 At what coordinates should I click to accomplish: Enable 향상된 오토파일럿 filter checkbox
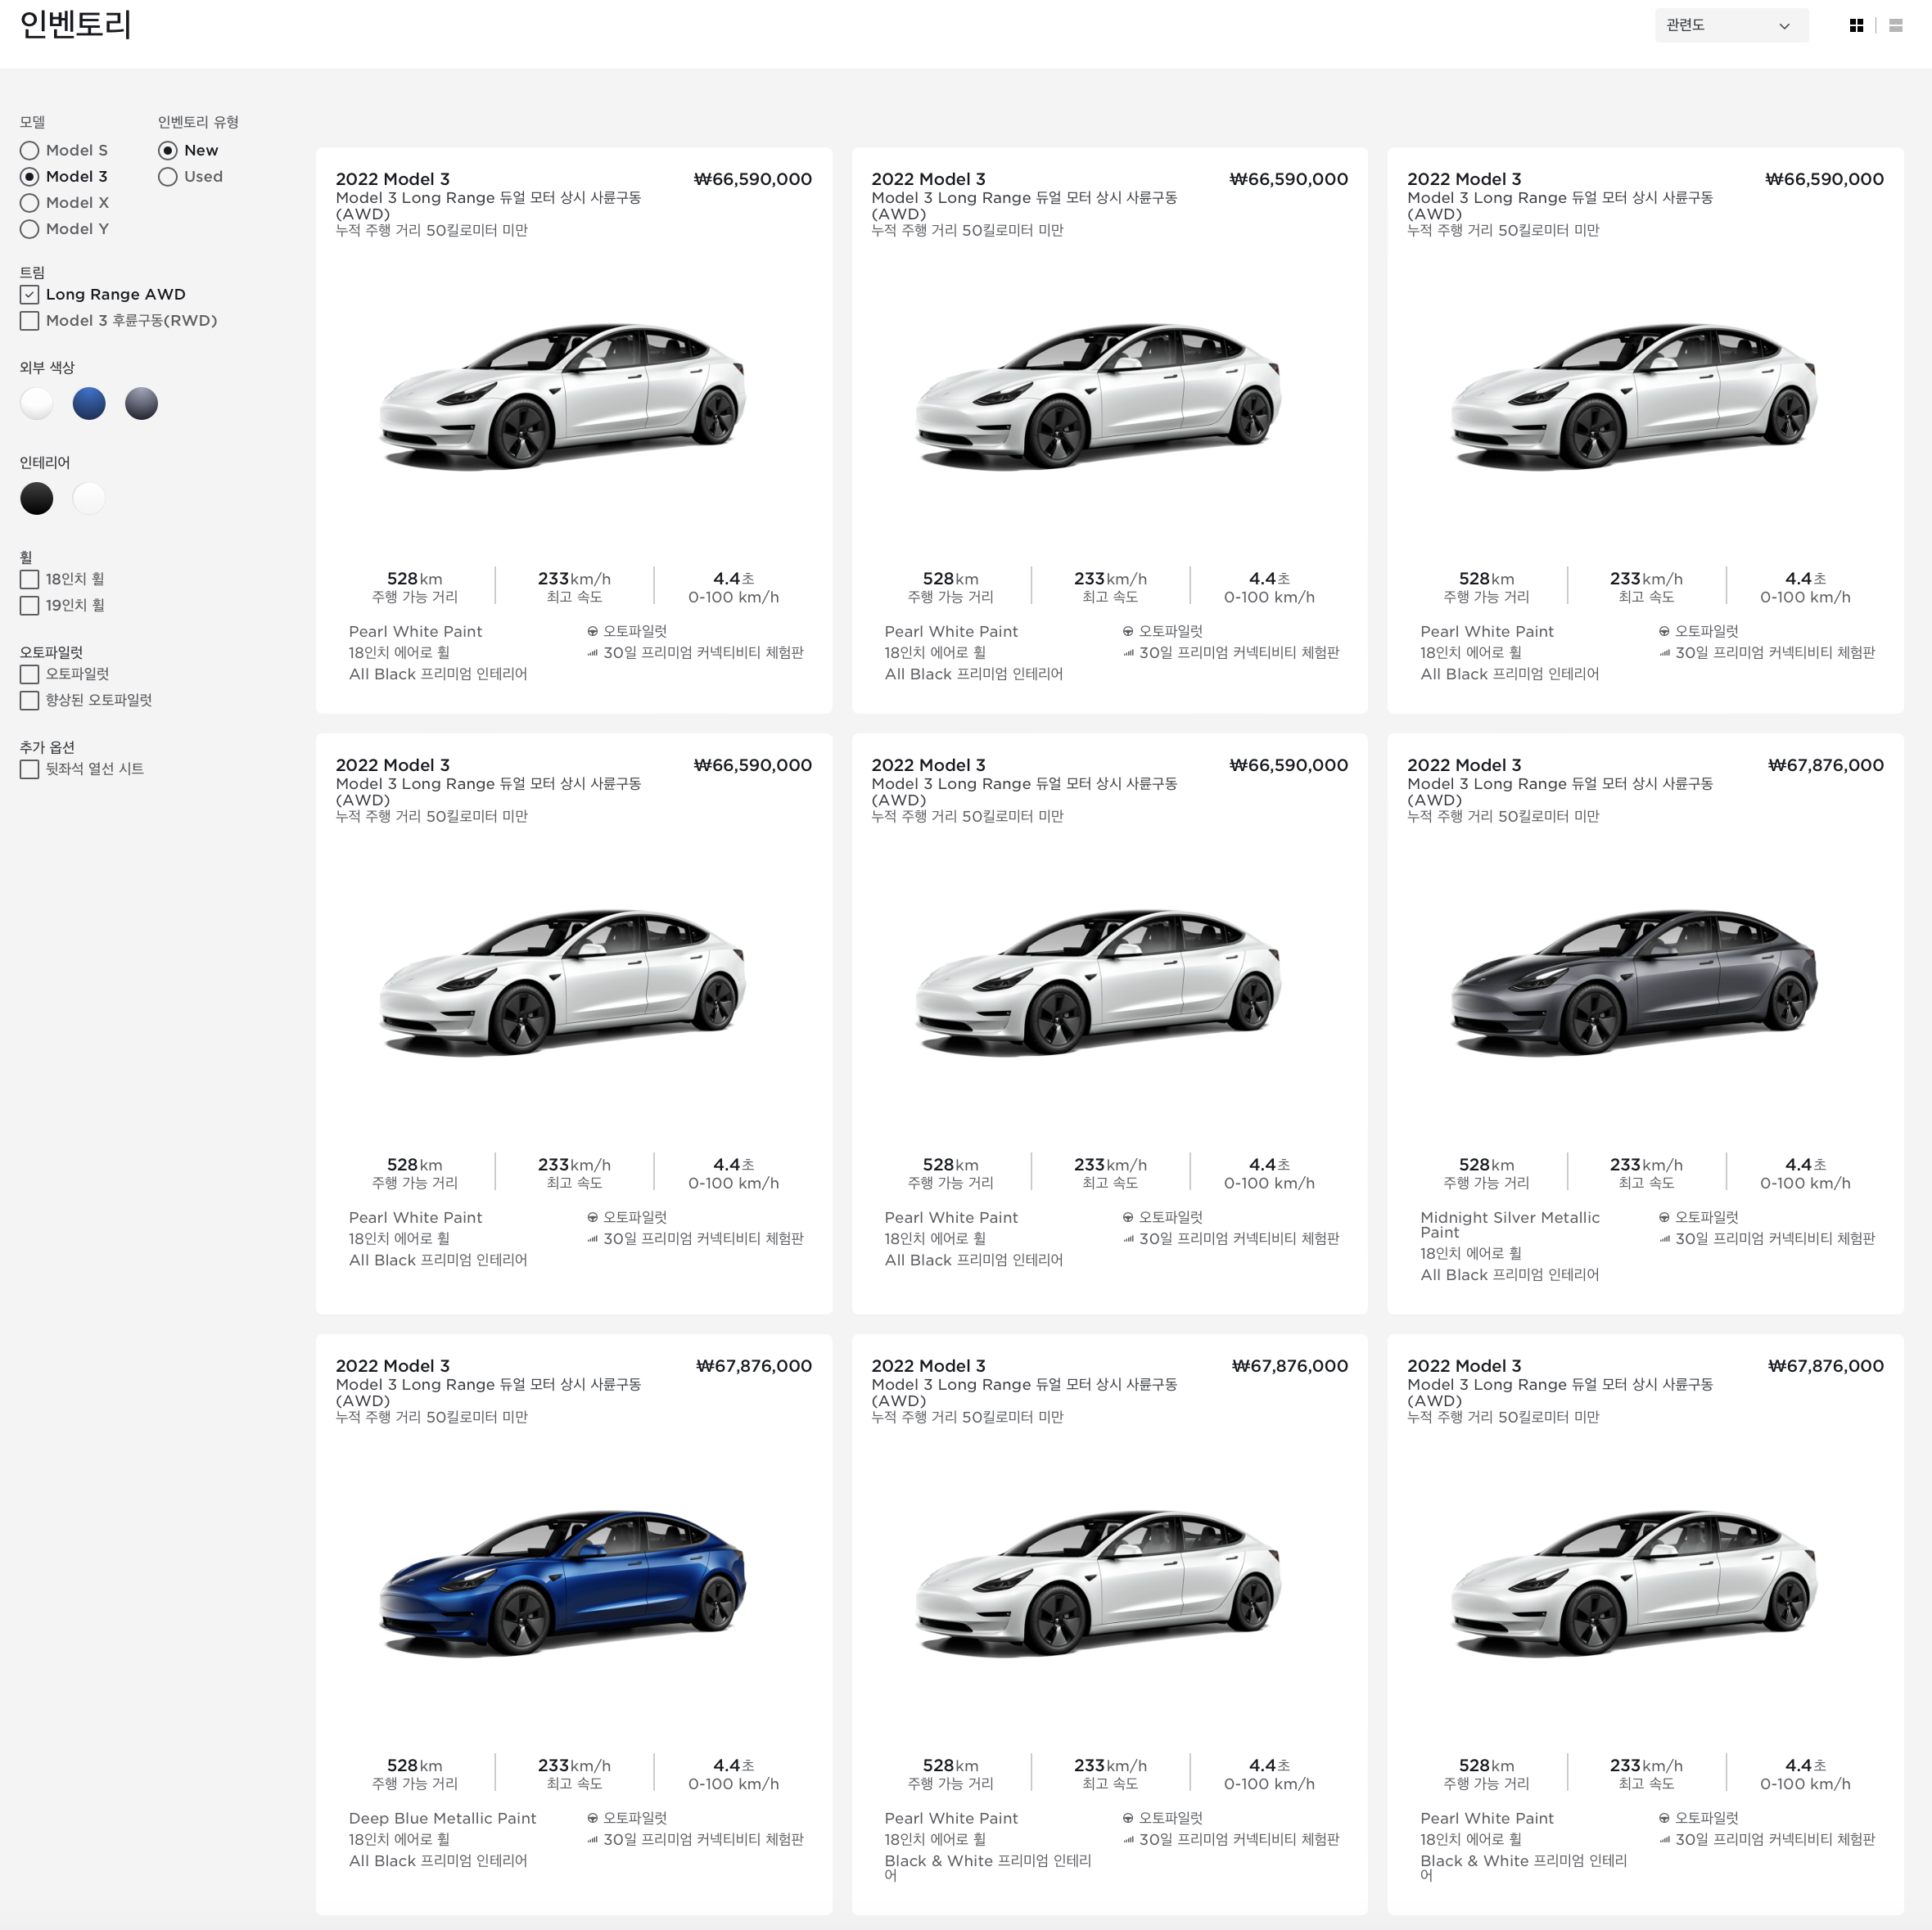[30, 701]
